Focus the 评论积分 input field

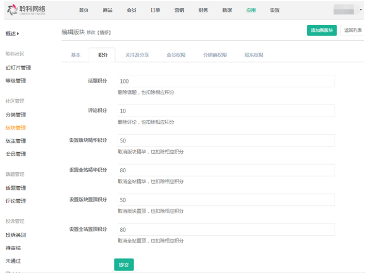coord(226,111)
